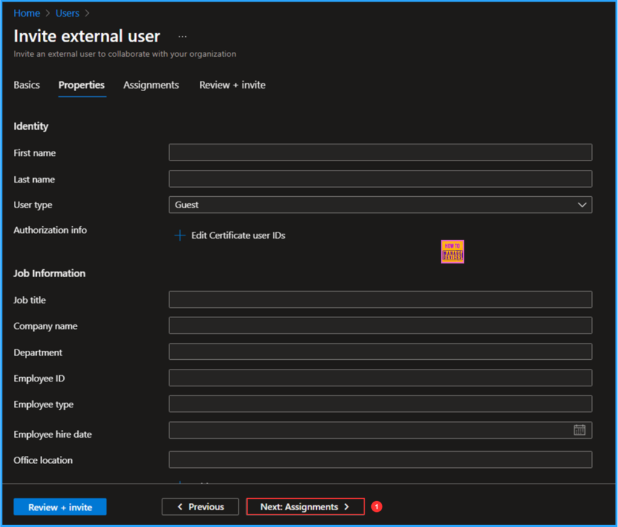Switch to the Review + invite tab
Screen dimensions: 618x527
232,85
